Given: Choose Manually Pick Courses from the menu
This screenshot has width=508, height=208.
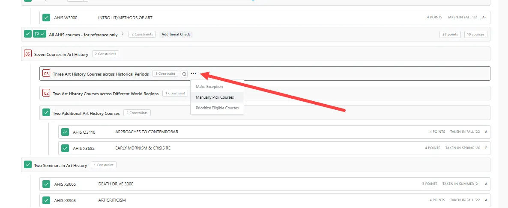Looking at the screenshot, I should tap(215, 97).
